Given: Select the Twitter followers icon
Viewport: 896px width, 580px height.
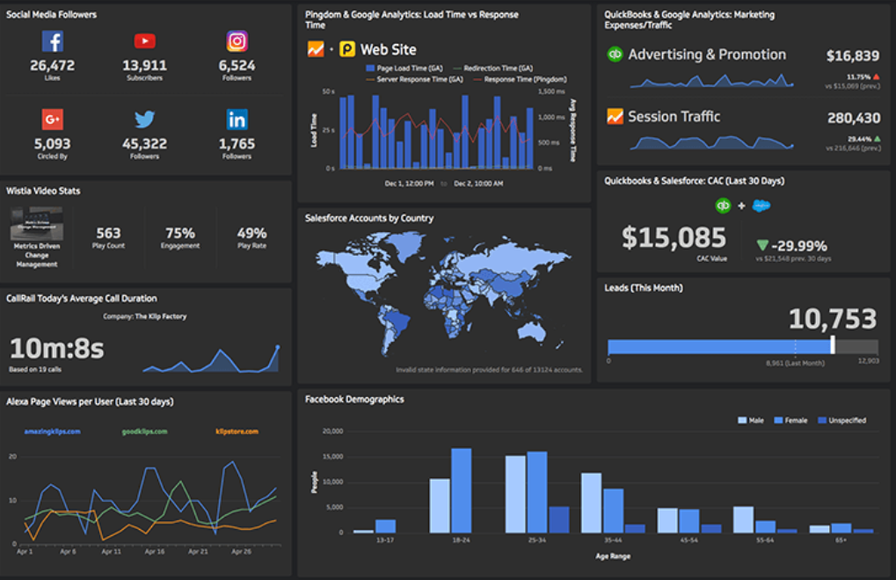Looking at the screenshot, I should (x=145, y=119).
